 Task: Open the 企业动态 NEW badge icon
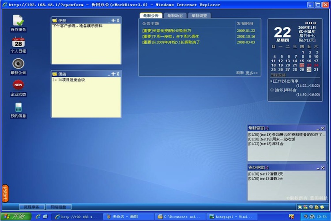coord(18,85)
